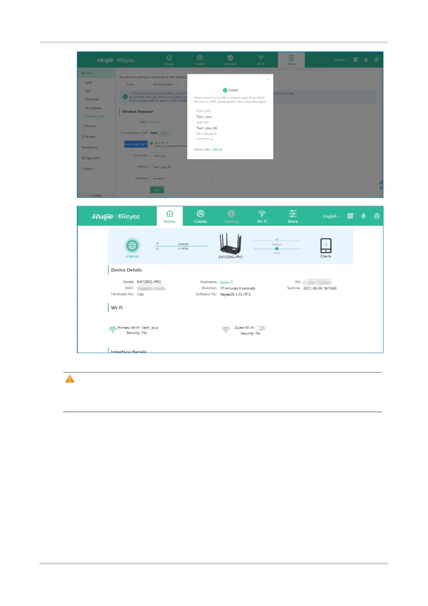Click Ruijie Reyee logo in upper screenshot
Viewport: 428px width, 606px height.
[x=116, y=60]
